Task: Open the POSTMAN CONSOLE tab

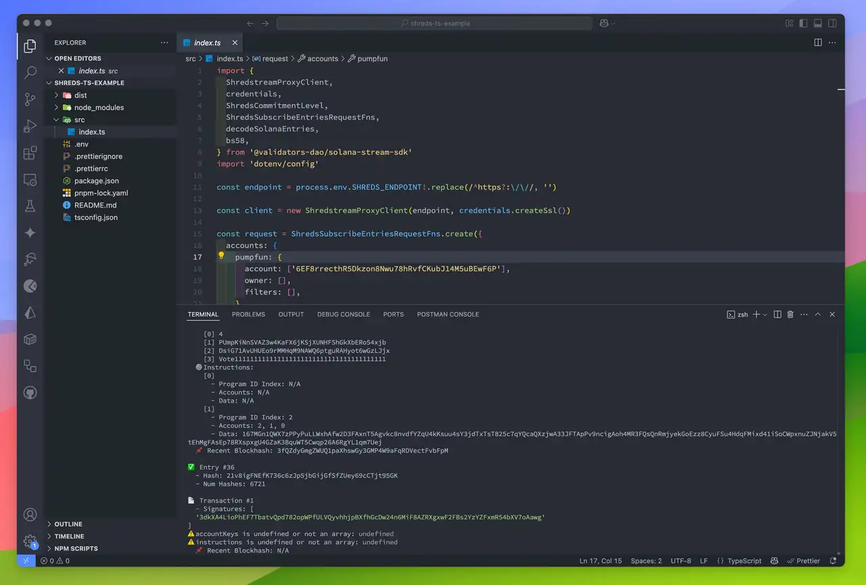Action: pos(448,314)
